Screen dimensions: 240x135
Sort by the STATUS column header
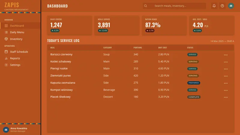[x=190, y=48]
